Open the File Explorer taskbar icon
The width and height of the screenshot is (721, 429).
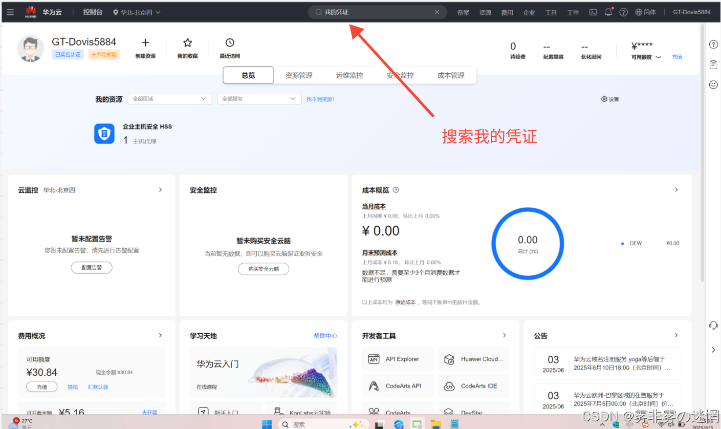tap(436, 424)
